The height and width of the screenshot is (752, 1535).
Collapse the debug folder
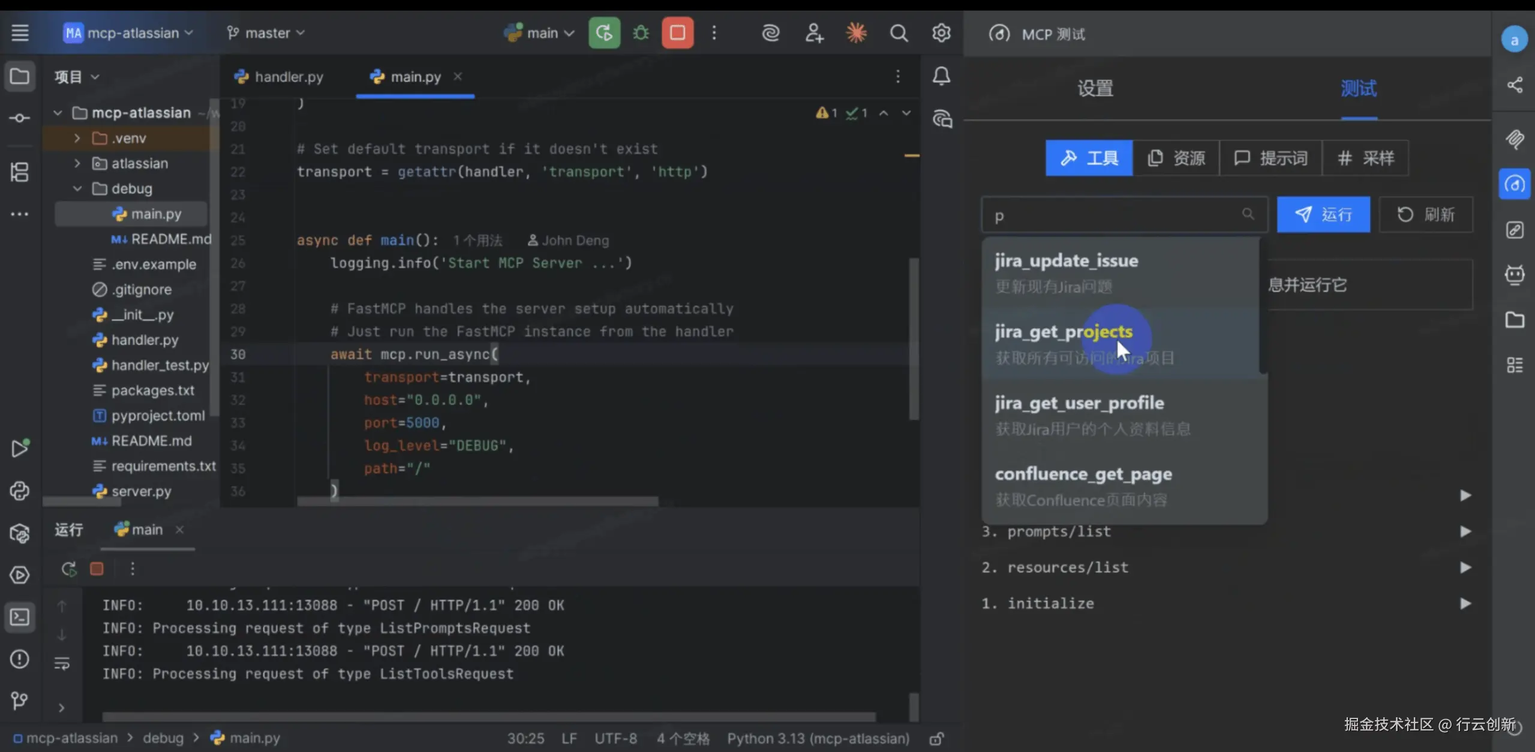click(x=77, y=188)
